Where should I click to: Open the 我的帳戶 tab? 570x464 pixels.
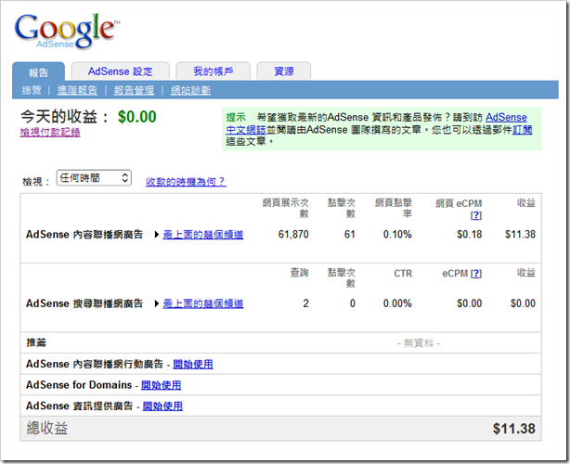pos(213,71)
